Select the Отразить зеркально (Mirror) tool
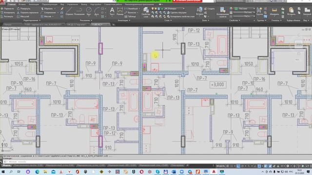Image resolution: width=312 pixels, height=175 pixels. (x=28, y=13)
